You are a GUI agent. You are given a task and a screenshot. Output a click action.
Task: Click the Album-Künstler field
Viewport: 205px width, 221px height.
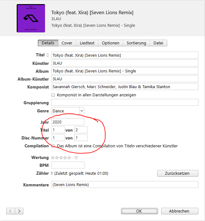pos(125,79)
